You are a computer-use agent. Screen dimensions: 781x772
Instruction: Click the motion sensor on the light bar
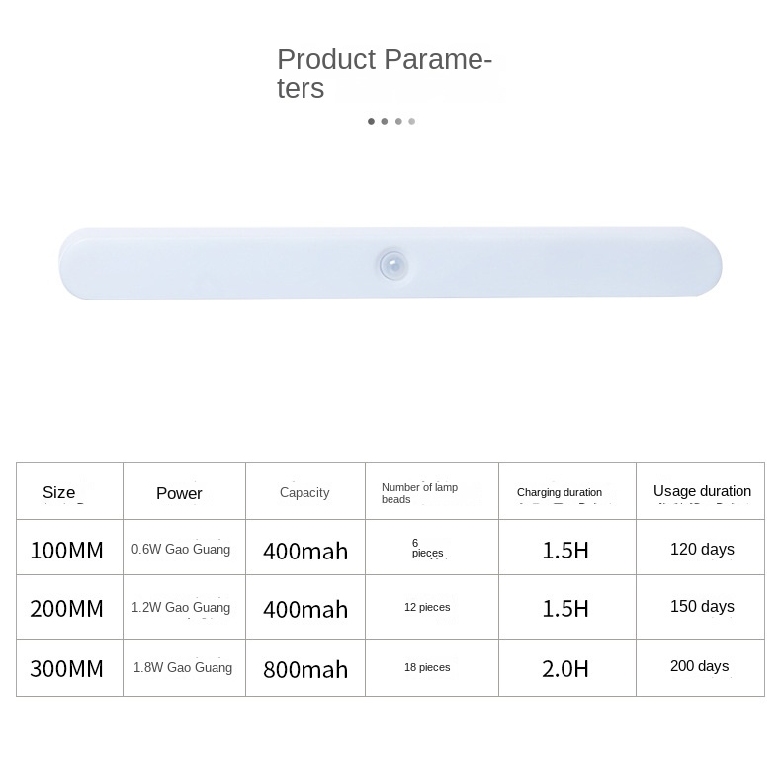coord(391,264)
